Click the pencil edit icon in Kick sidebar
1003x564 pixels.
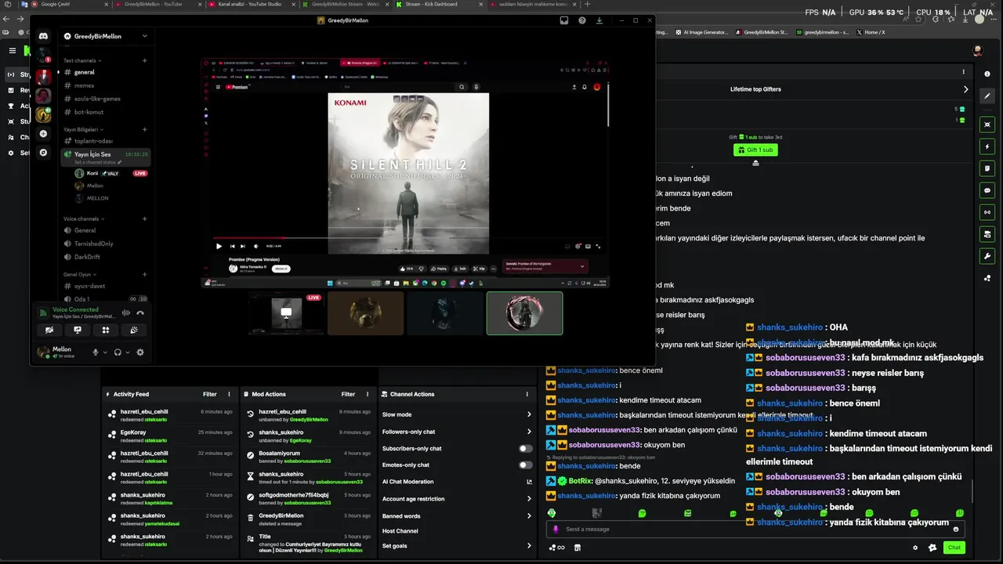987,96
